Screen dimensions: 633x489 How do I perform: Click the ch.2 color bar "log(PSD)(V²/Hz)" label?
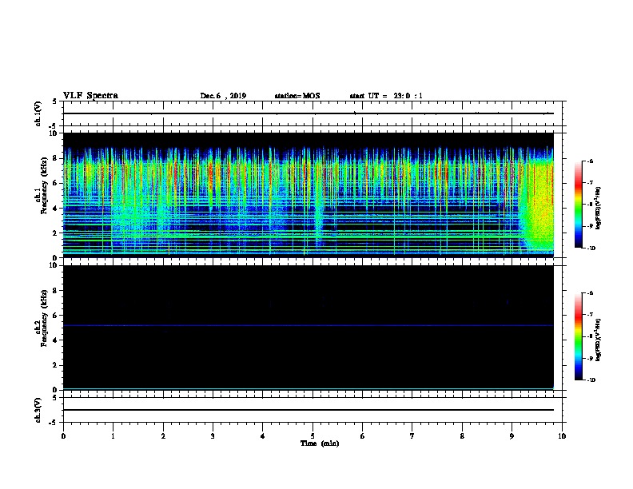[x=599, y=340]
